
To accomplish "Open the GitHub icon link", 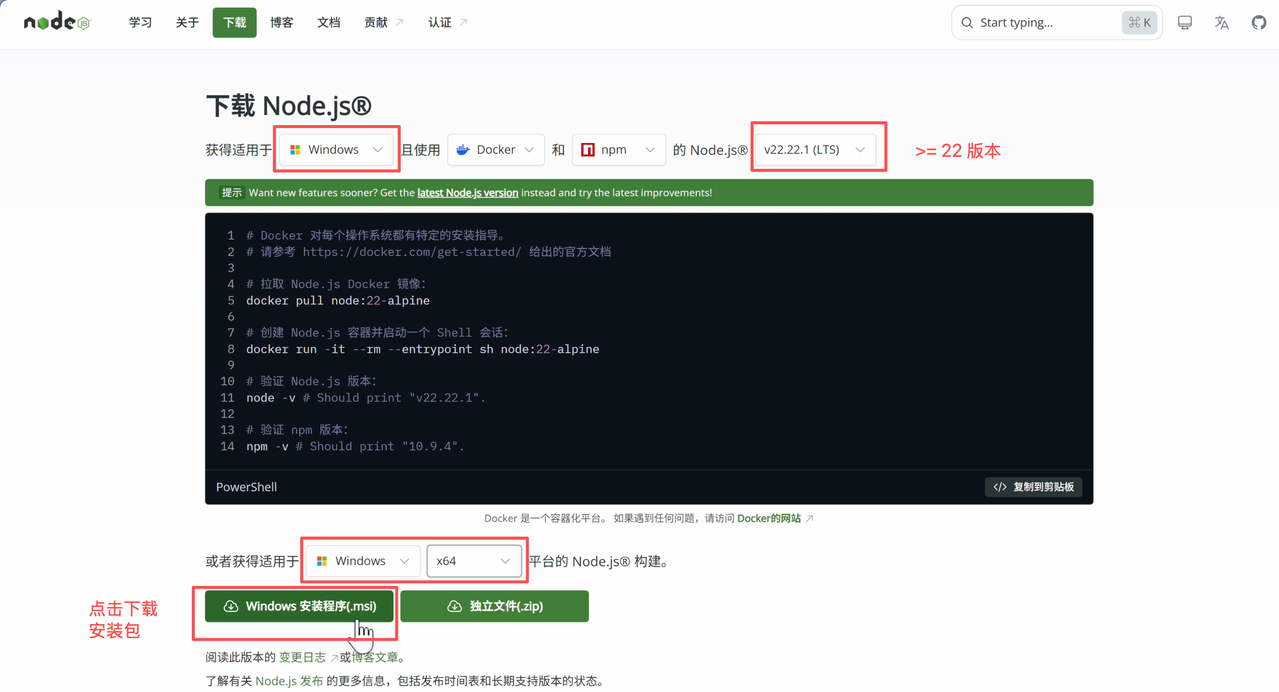I will (1259, 22).
